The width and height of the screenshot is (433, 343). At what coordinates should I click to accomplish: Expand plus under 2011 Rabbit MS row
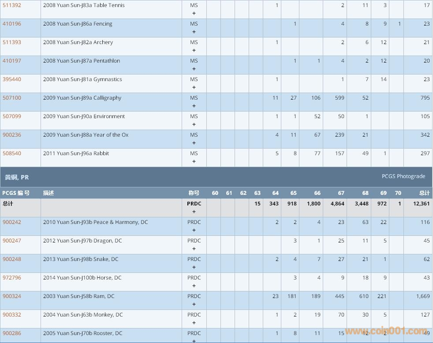[x=194, y=162]
